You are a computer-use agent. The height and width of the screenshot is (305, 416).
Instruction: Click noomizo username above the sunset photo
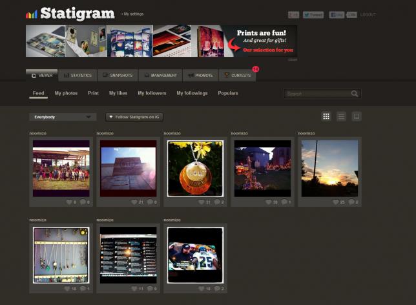[x=306, y=133]
